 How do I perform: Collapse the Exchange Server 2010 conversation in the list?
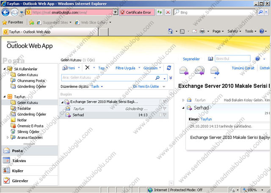click(62, 102)
